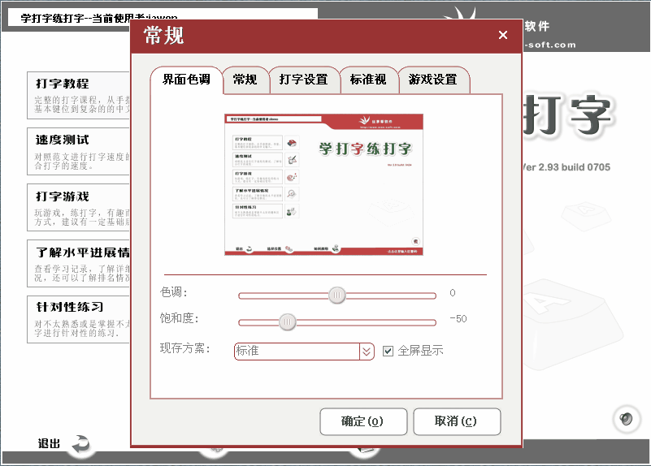The width and height of the screenshot is (651, 466).
Task: Mute sound with the speaker icon
Action: point(625,419)
